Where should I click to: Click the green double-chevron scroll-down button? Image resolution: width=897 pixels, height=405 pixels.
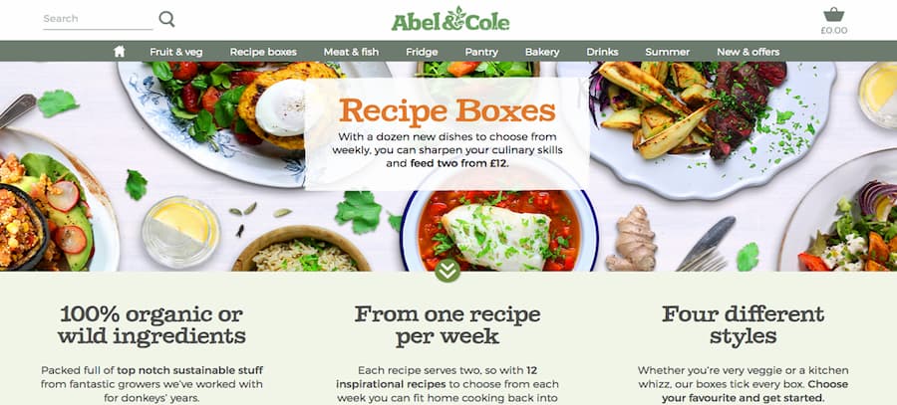(447, 270)
